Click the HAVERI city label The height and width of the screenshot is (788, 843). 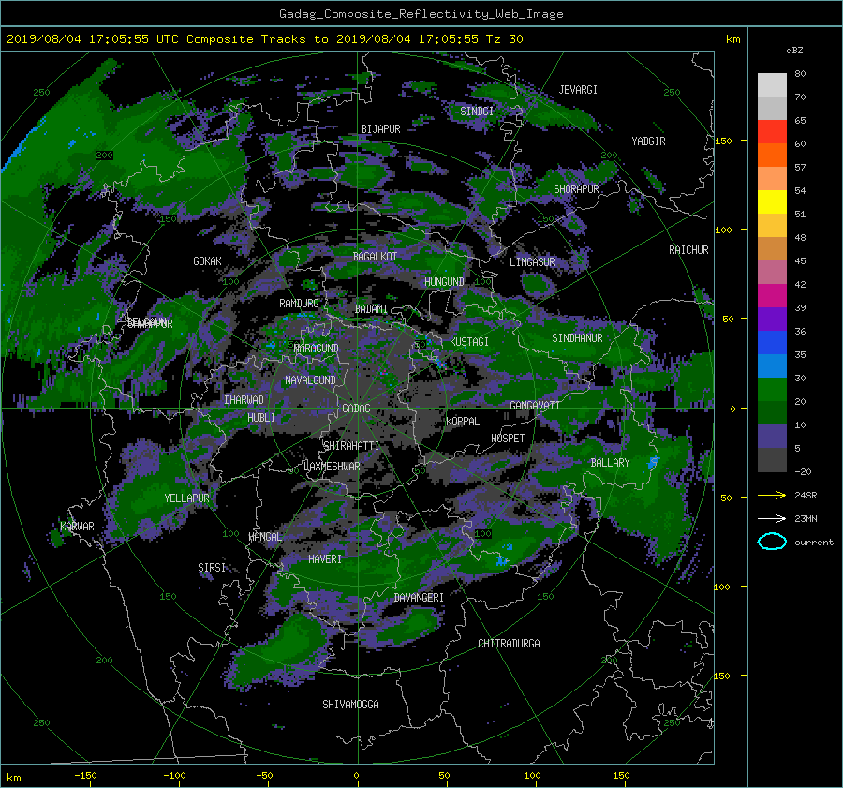click(325, 559)
